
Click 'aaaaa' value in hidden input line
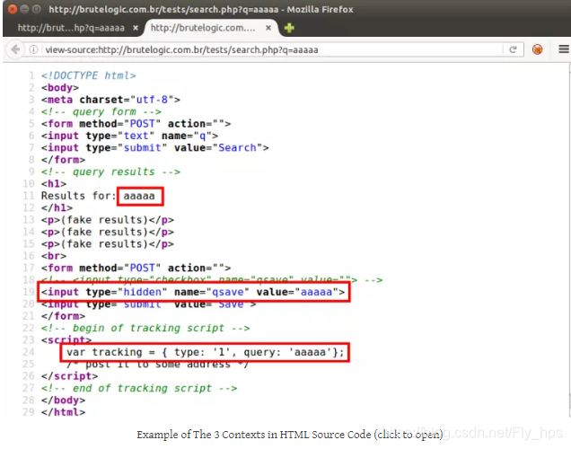pos(316,292)
